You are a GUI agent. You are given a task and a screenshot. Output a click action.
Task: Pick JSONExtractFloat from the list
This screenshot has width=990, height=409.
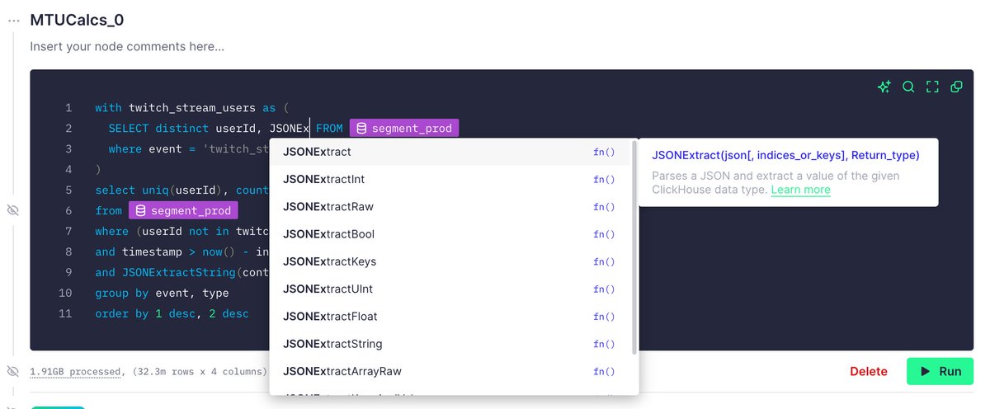click(451, 316)
